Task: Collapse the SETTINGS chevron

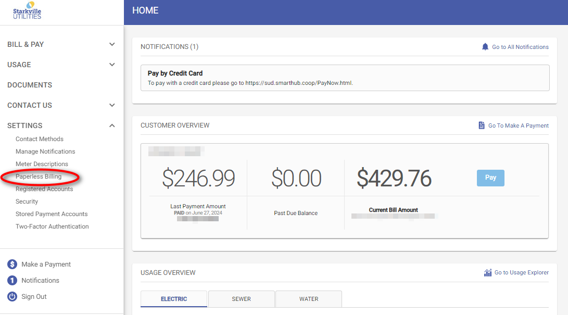Action: click(112, 125)
